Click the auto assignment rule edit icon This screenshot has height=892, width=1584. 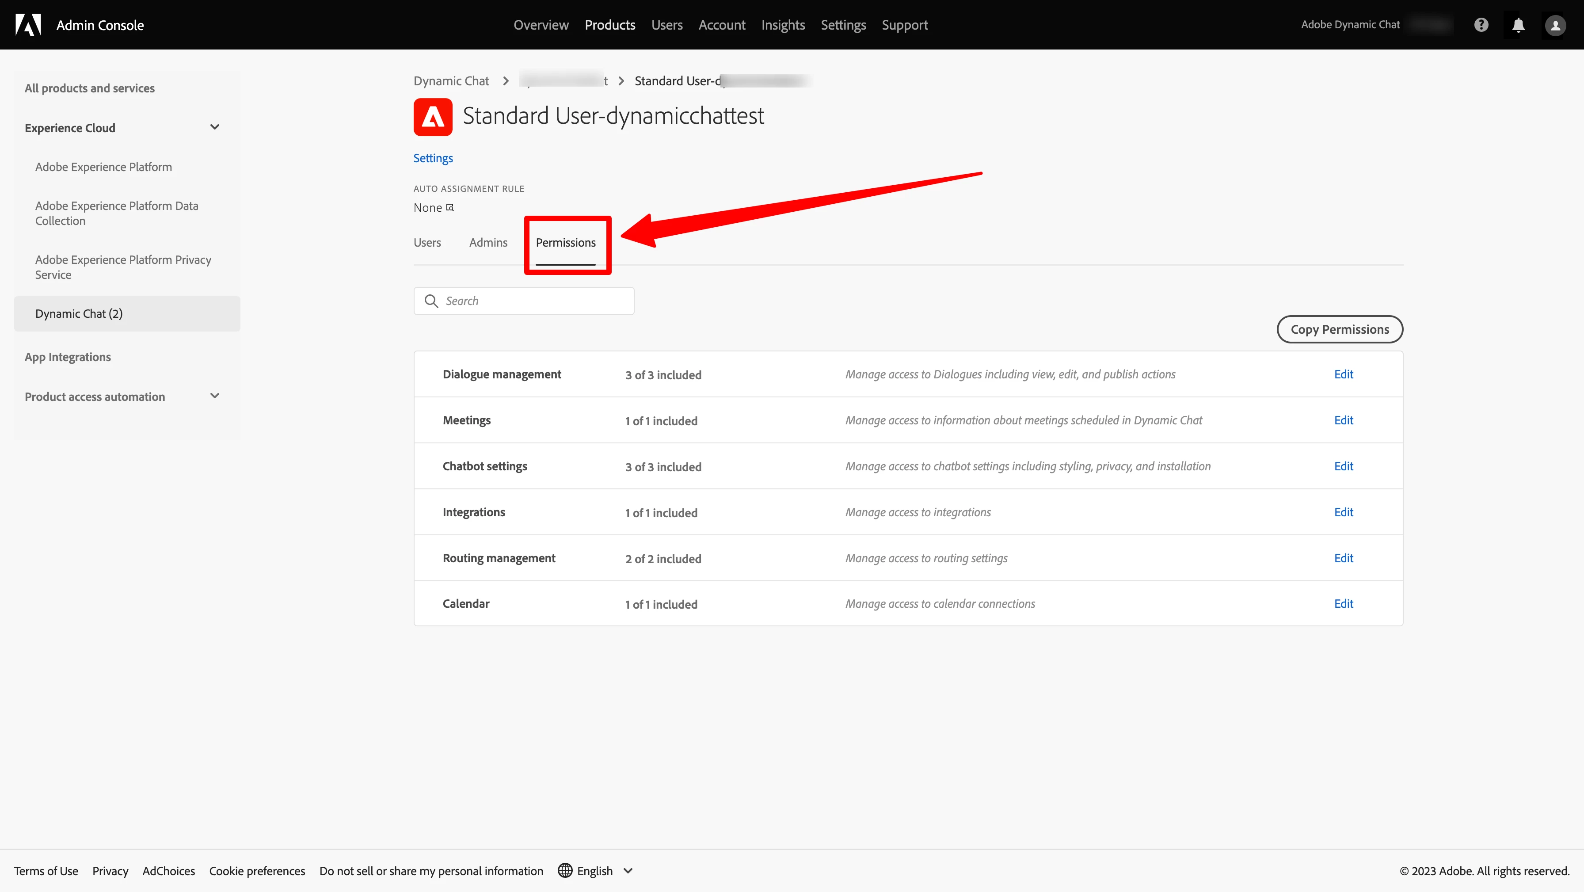tap(450, 207)
